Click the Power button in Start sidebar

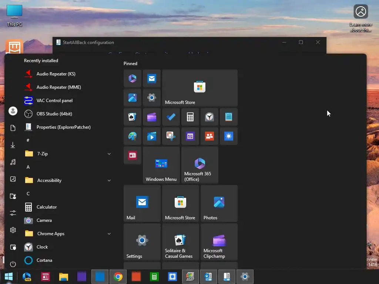(x=13, y=264)
